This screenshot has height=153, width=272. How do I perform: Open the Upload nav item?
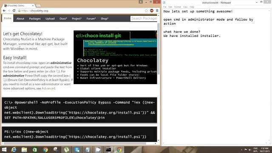50,19
